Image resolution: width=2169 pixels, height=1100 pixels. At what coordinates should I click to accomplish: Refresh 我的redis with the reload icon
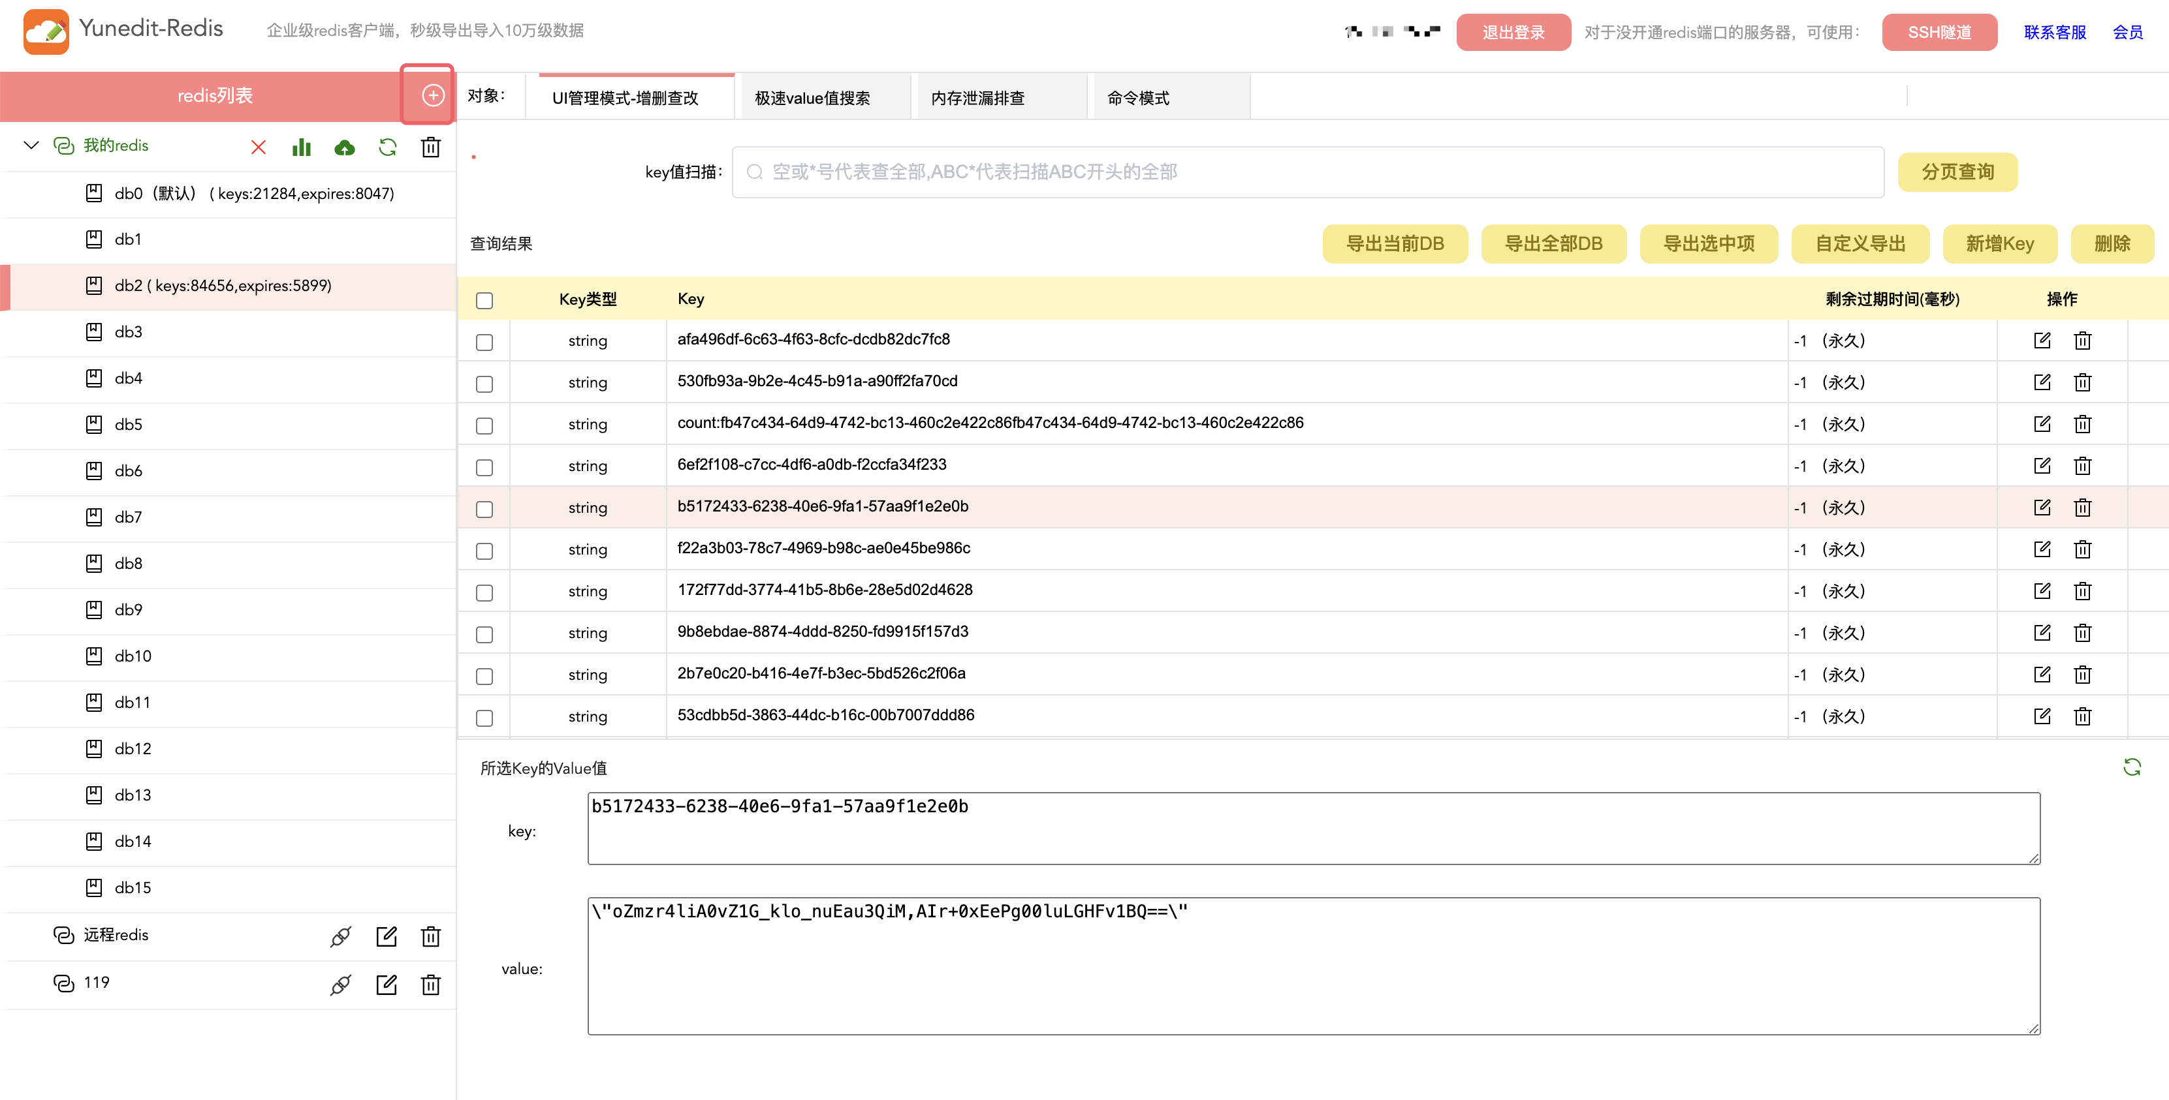(x=387, y=147)
